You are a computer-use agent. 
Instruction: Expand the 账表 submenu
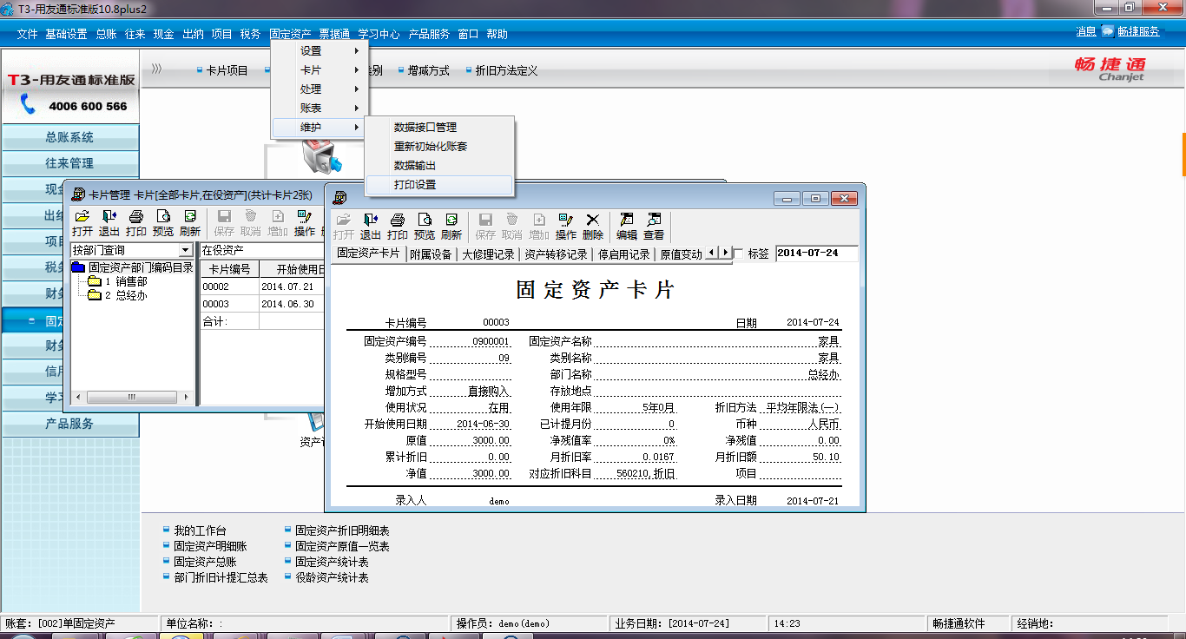[320, 109]
